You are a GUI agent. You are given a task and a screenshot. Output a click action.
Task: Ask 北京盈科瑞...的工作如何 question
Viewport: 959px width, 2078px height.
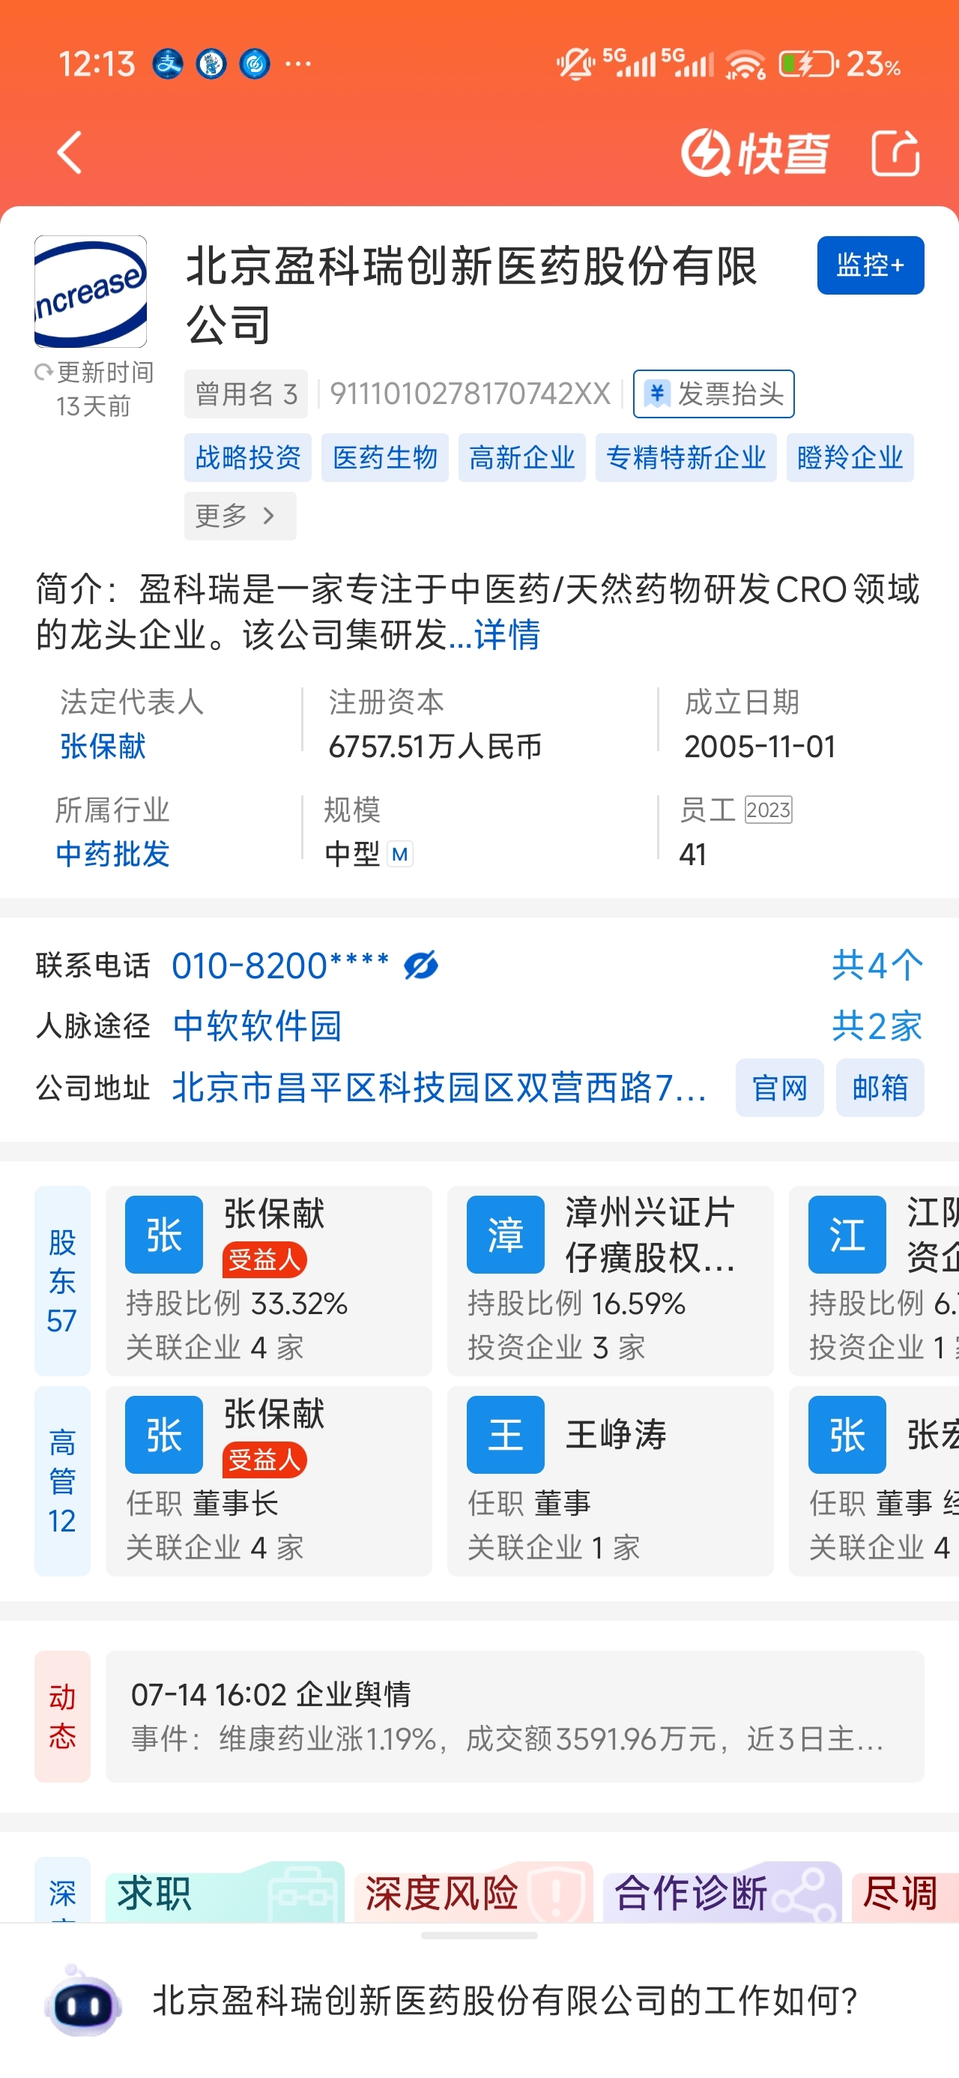point(505,2001)
